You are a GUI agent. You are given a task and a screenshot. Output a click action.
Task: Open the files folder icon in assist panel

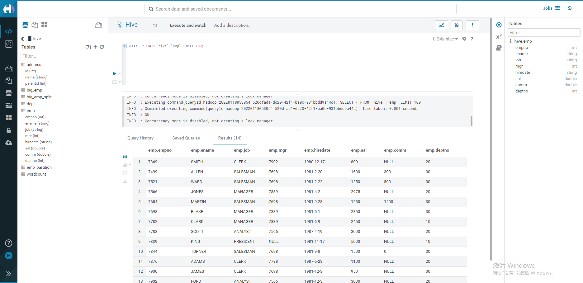click(98, 25)
